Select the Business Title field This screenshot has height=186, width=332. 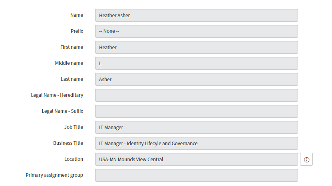196,143
